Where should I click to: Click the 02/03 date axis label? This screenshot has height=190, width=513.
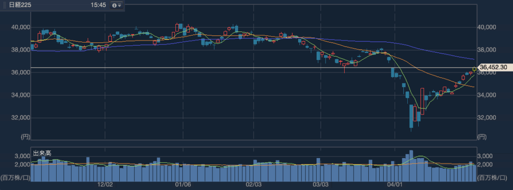coord(253,185)
